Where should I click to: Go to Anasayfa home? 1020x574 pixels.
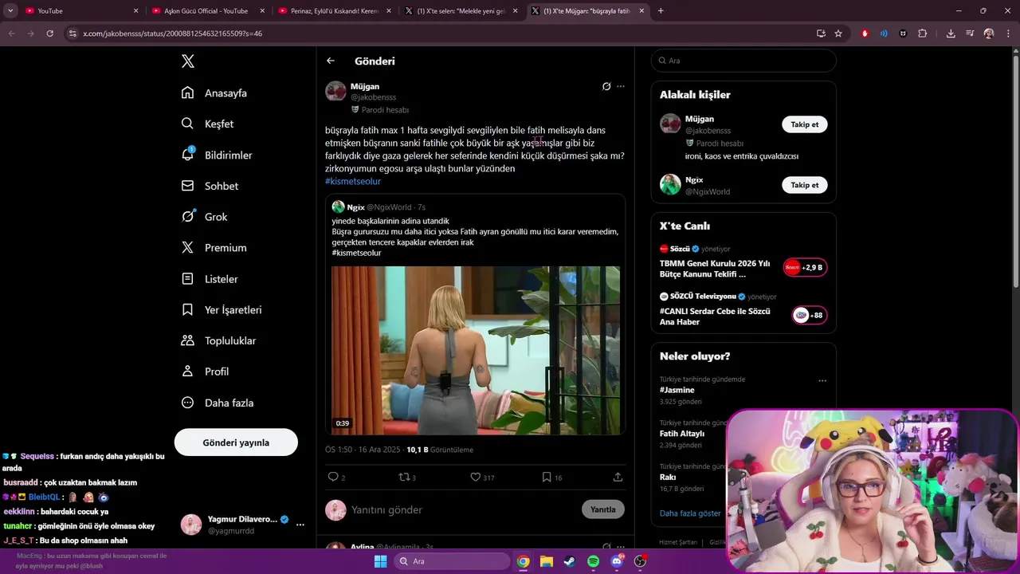tap(214, 92)
